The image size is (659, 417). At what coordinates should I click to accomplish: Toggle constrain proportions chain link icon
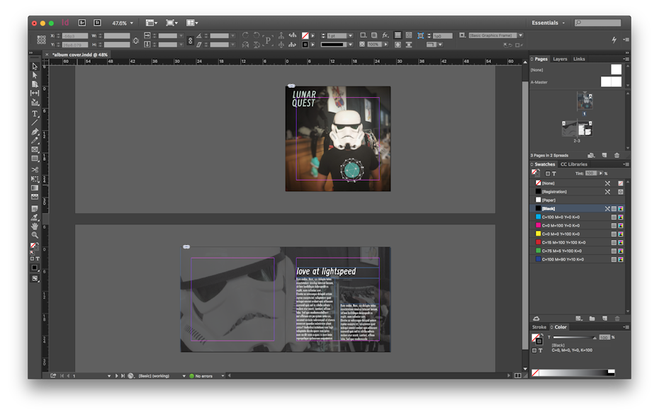click(190, 40)
